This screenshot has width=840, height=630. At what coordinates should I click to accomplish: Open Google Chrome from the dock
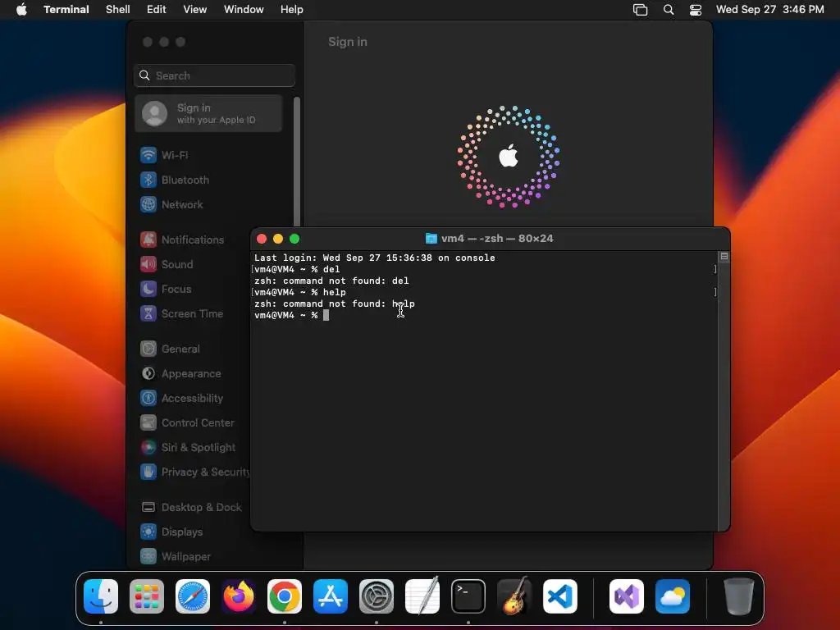click(285, 596)
